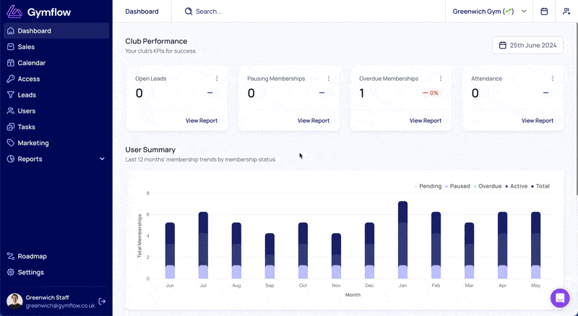This screenshot has width=578, height=316.
Task: Open Pausing Memberships three-dot menu
Action: click(x=329, y=79)
